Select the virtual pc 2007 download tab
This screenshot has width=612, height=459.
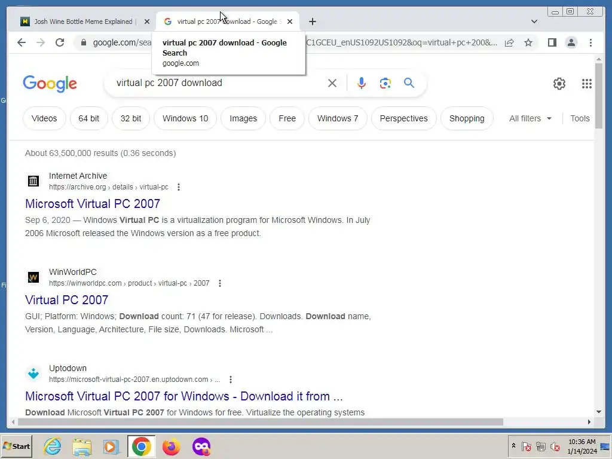pyautogui.click(x=228, y=22)
